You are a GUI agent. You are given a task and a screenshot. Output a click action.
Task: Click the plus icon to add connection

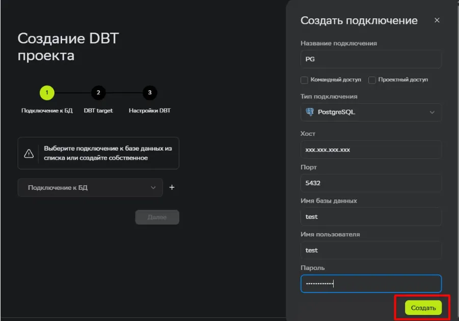pyautogui.click(x=172, y=187)
